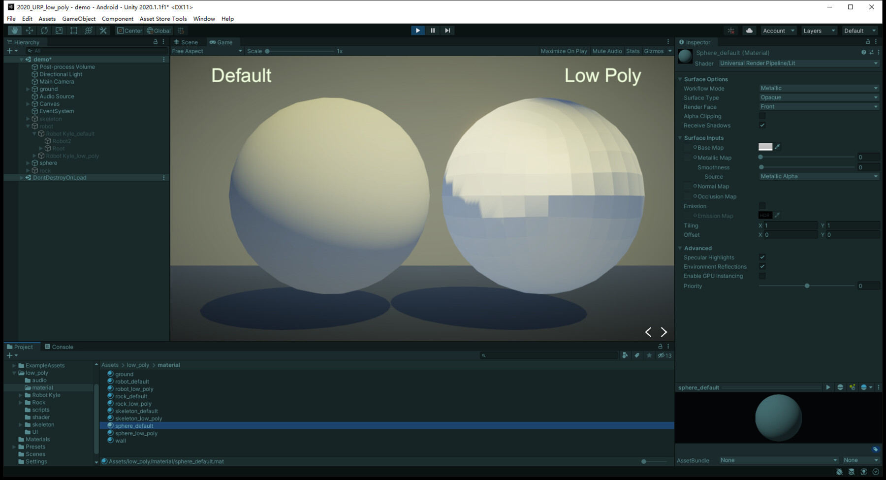Select the Scale tool

(59, 30)
